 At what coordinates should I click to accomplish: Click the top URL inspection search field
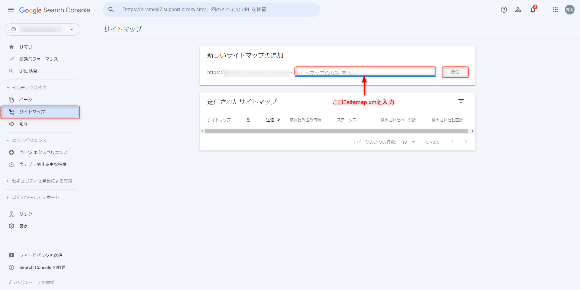[211, 10]
